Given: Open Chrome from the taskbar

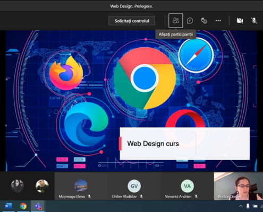Looking at the screenshot, I should [23, 206].
